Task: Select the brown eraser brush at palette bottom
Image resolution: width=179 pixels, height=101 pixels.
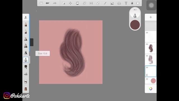Action: tap(26, 89)
